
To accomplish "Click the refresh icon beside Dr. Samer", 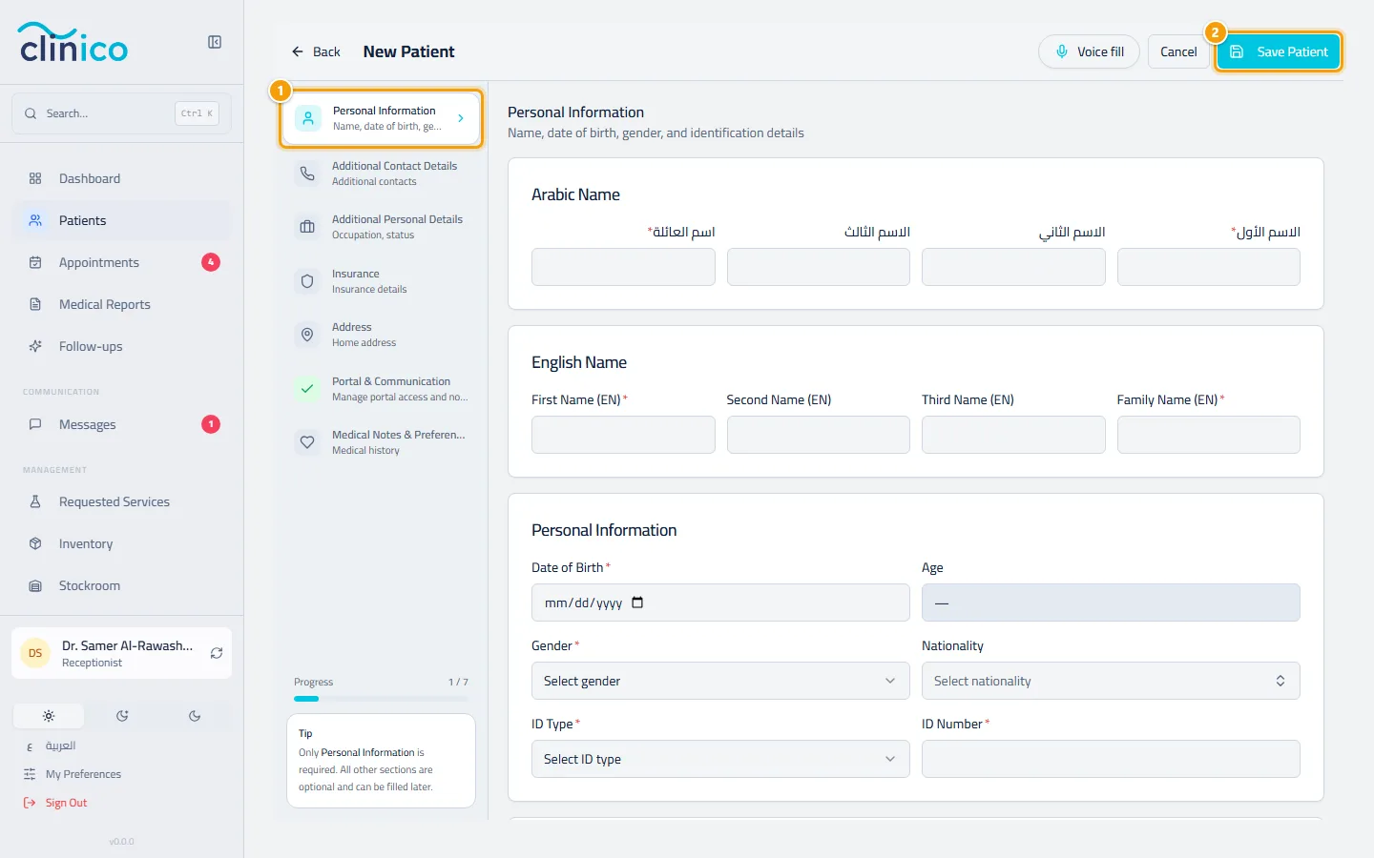I will pos(217,653).
